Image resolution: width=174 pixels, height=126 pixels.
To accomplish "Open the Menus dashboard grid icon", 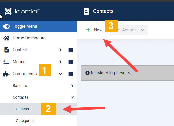I will click(71, 62).
